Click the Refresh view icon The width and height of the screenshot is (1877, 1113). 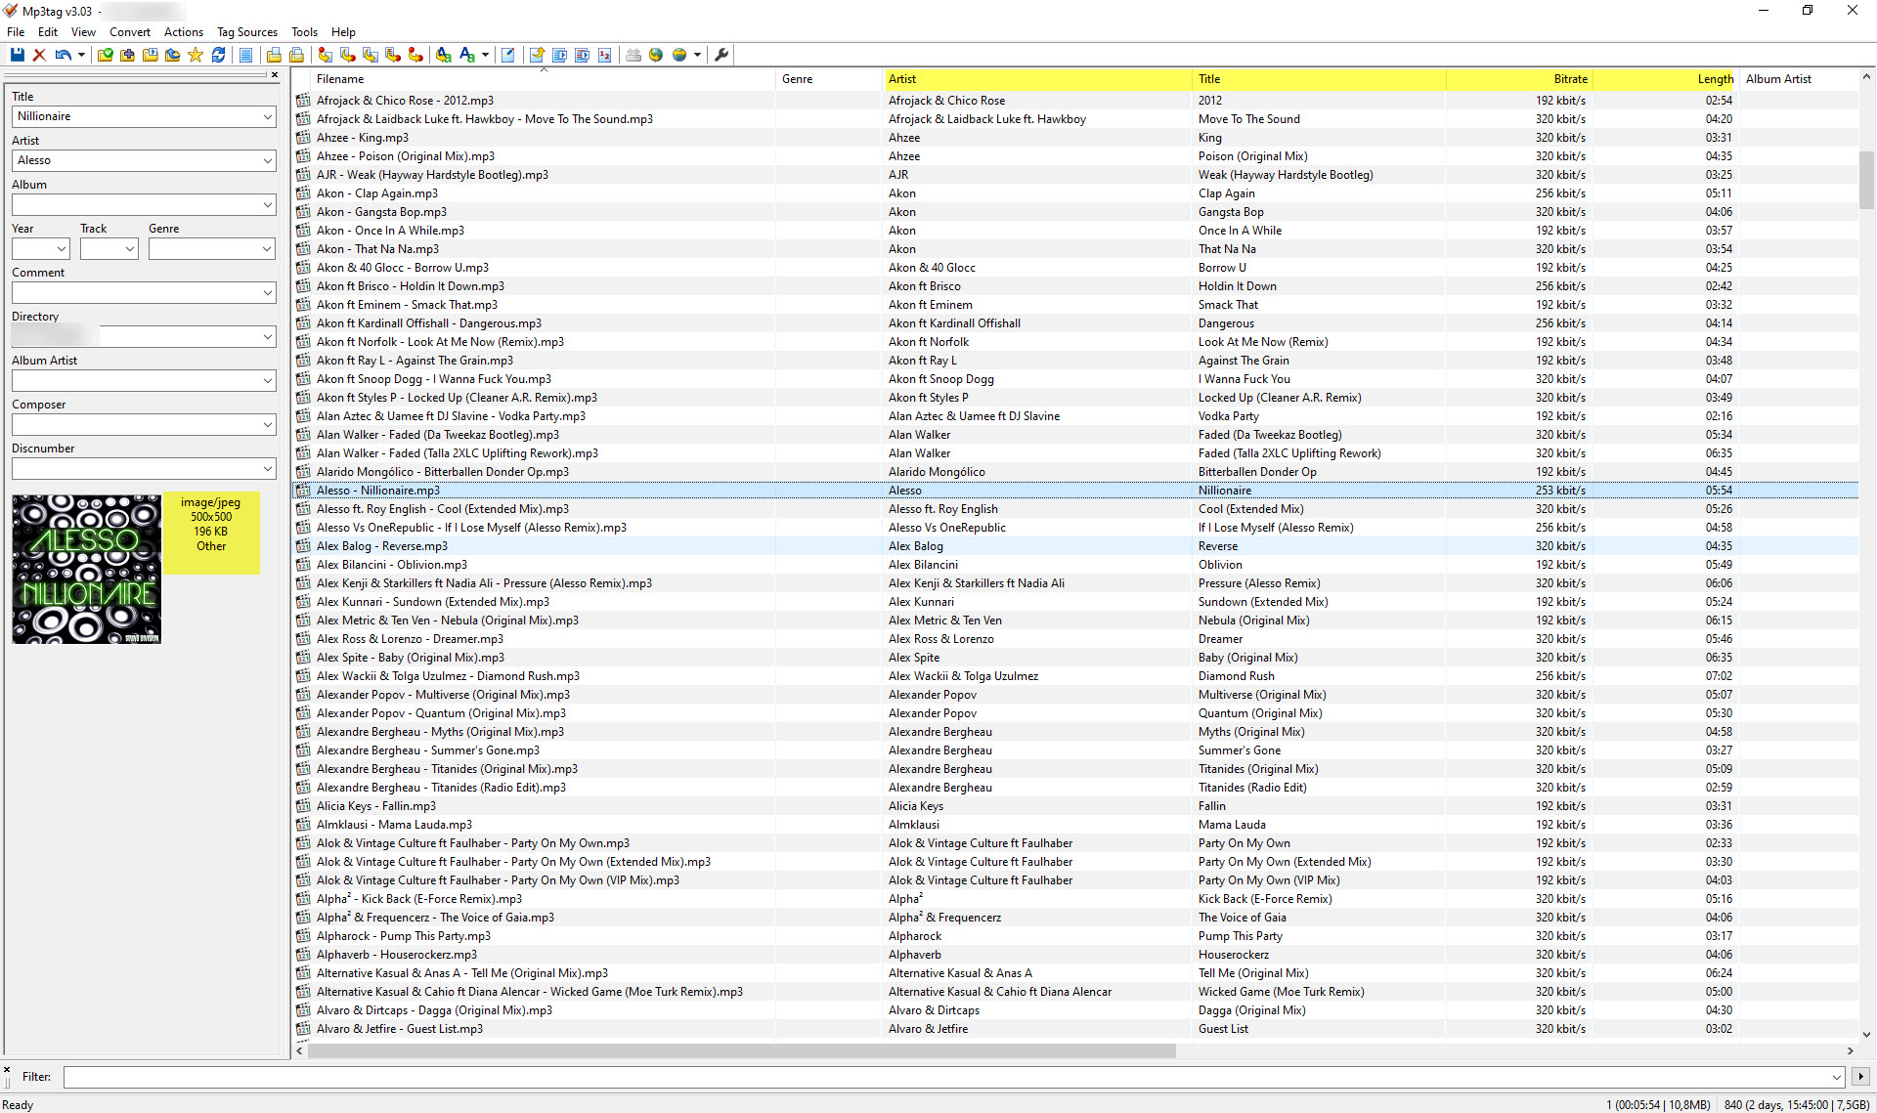[219, 56]
